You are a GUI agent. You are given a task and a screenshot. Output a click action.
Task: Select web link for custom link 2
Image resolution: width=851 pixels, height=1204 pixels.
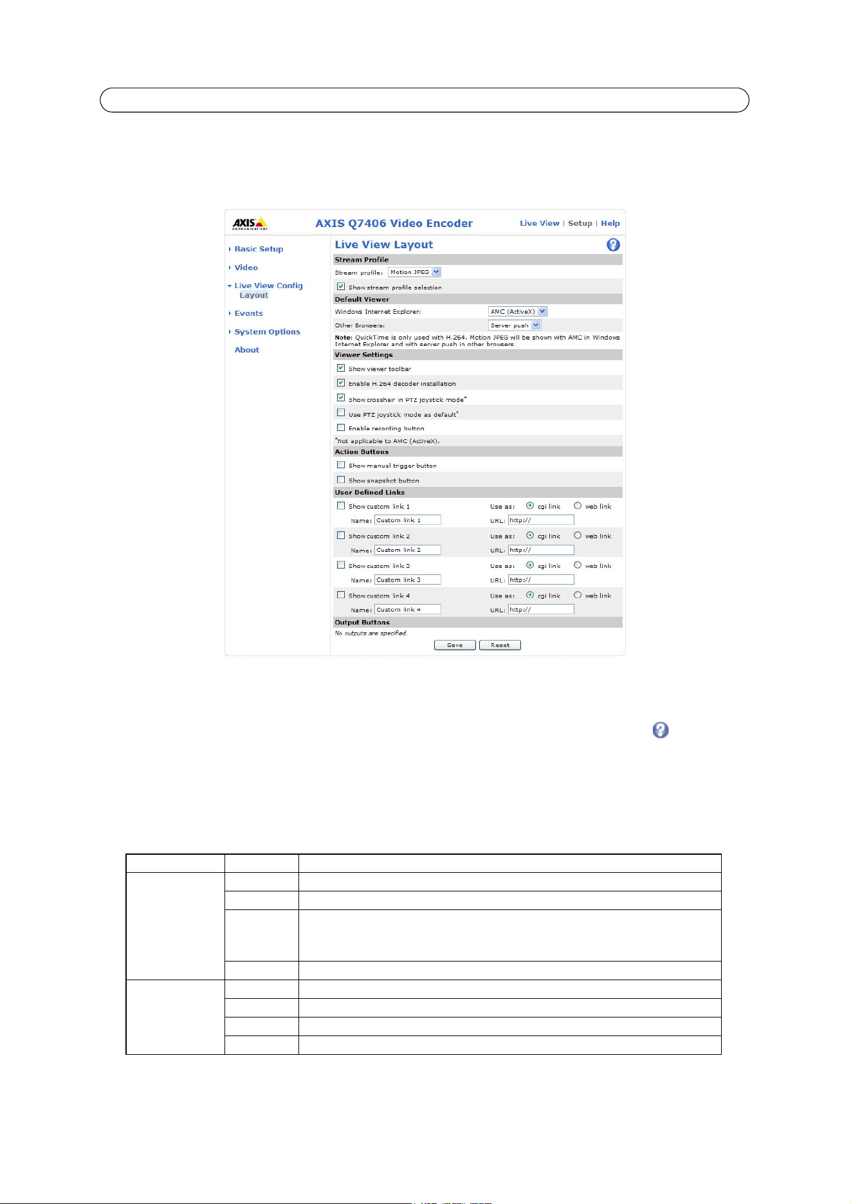click(x=578, y=535)
